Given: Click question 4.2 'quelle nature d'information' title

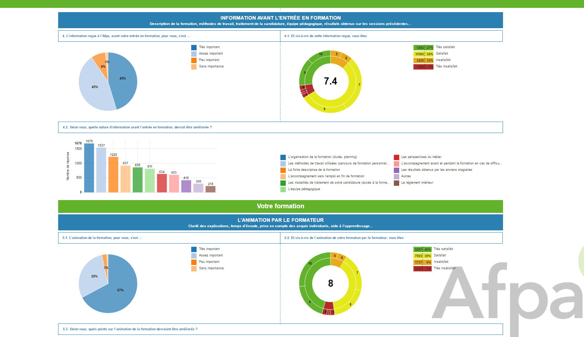Looking at the screenshot, I should 137,127.
